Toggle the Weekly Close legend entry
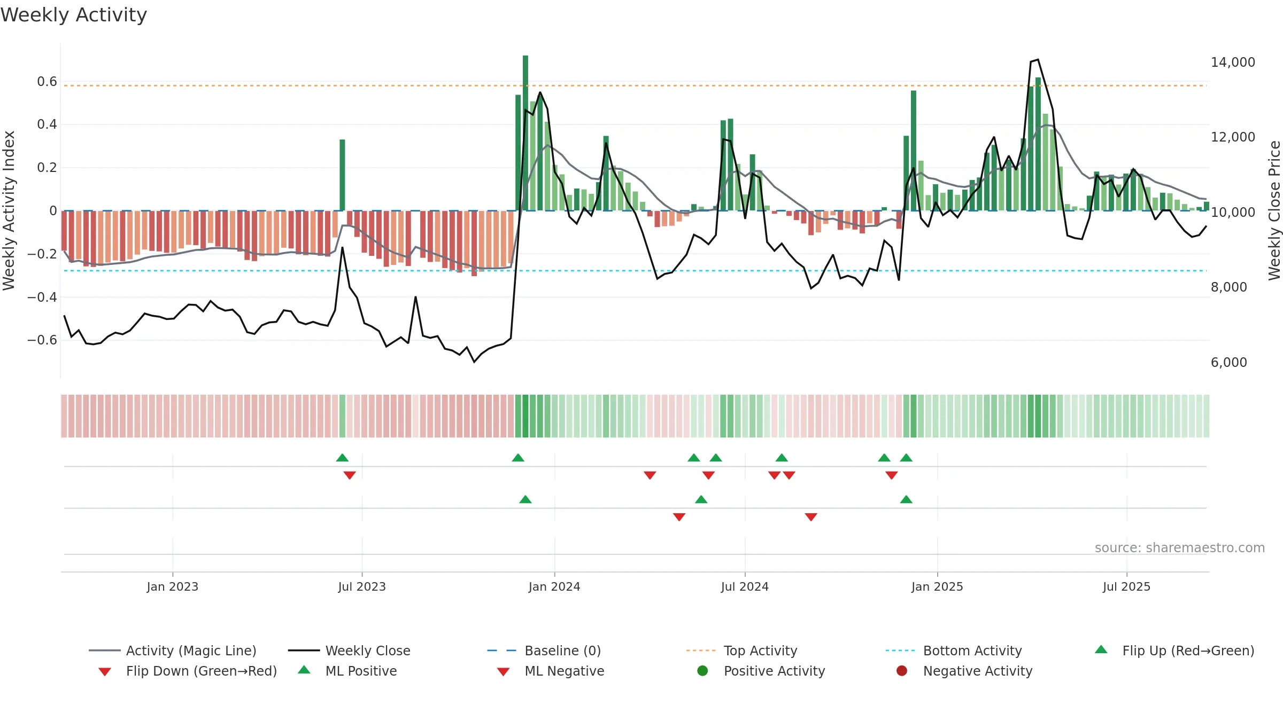This screenshot has height=721, width=1283. coord(349,651)
